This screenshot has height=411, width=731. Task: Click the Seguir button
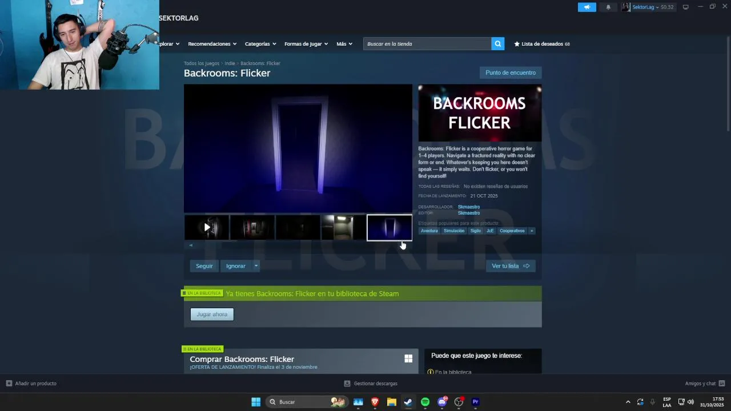coord(204,266)
